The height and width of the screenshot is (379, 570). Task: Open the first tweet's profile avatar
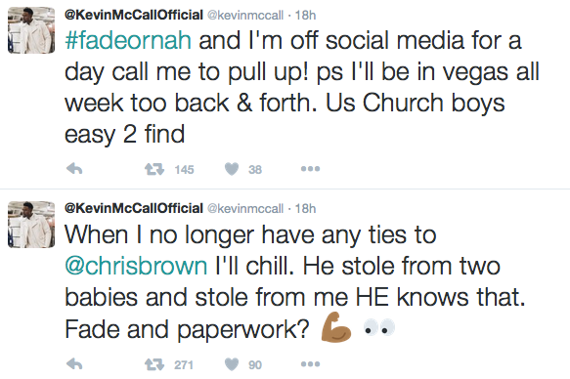[x=31, y=30]
